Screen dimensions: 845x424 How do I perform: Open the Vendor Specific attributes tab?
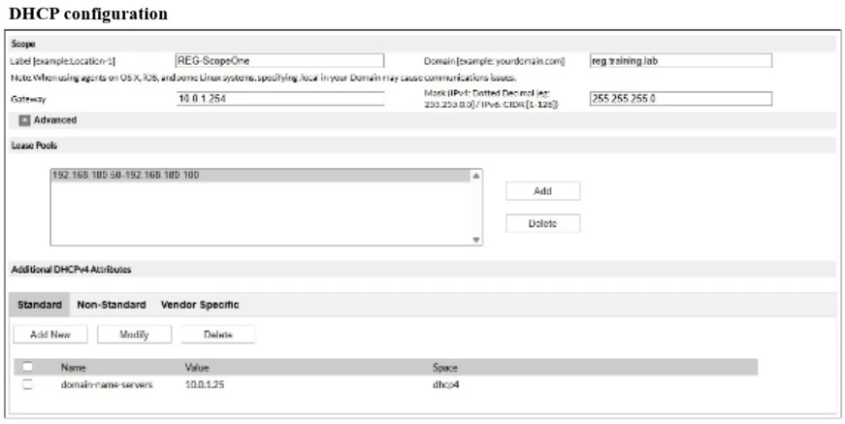tap(200, 305)
